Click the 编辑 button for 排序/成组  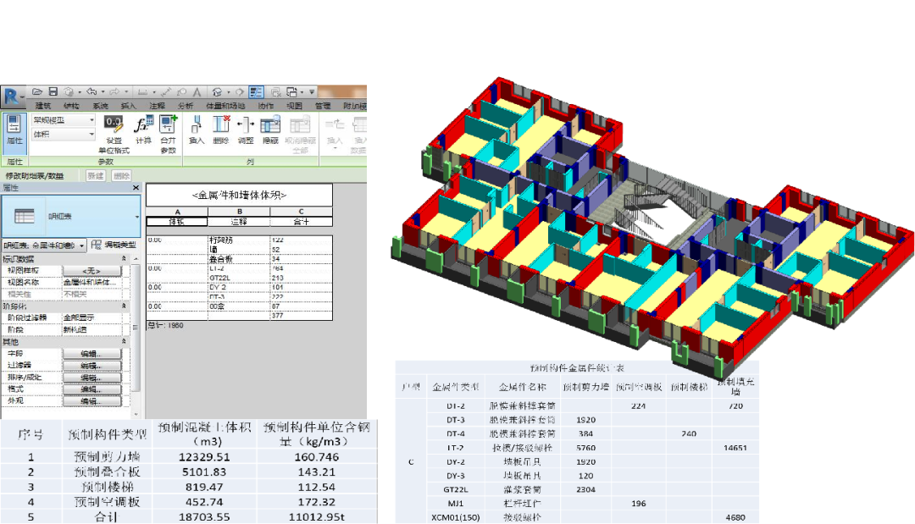point(92,378)
